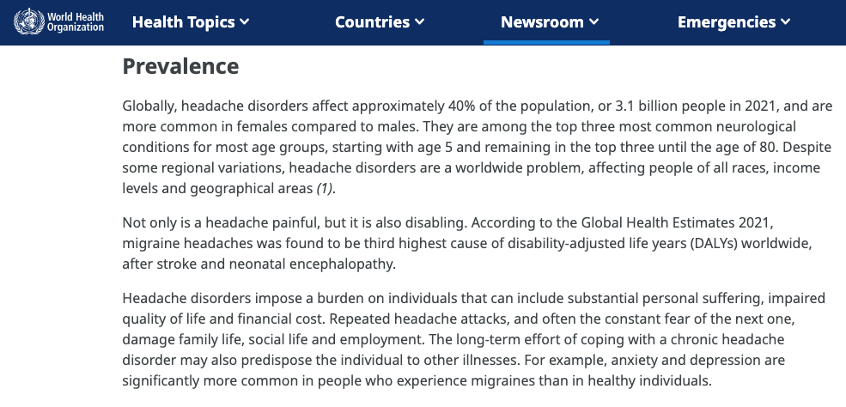Select the Newsroom navigation item
Image resolution: width=846 pixels, height=407 pixels.
tap(541, 22)
